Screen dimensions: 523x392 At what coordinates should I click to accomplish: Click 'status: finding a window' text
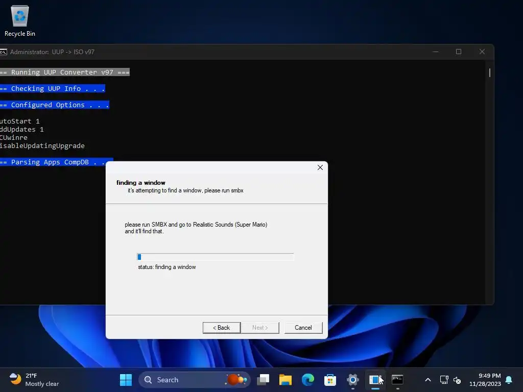point(167,267)
